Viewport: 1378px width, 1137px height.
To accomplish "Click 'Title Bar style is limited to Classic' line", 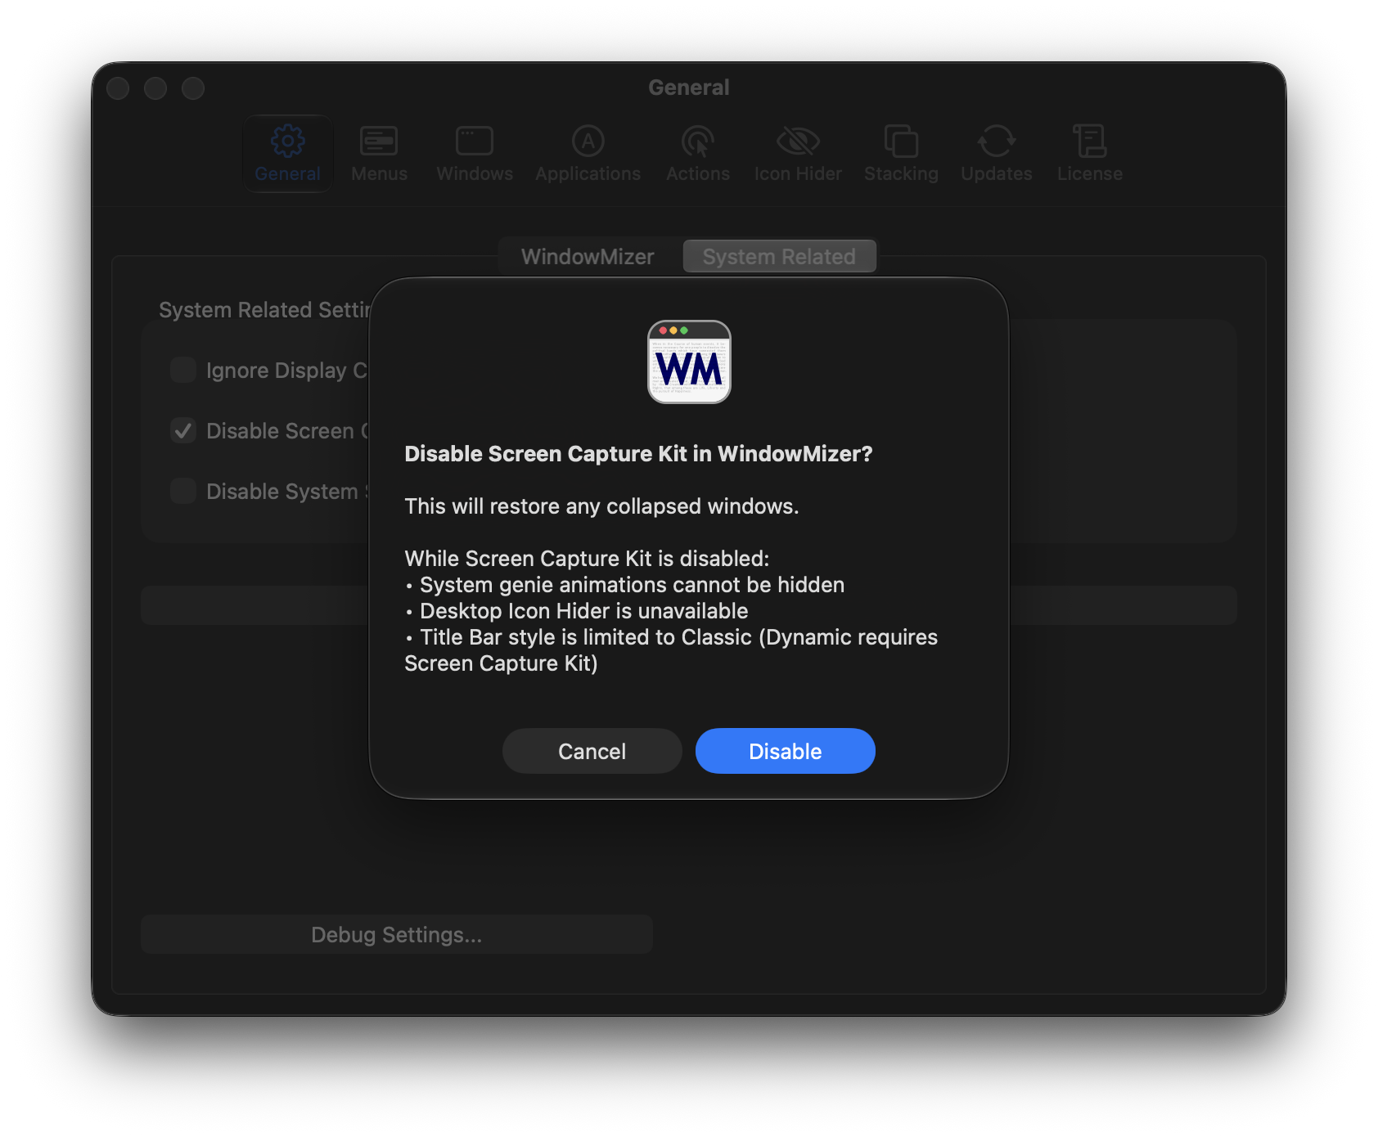I will click(585, 637).
